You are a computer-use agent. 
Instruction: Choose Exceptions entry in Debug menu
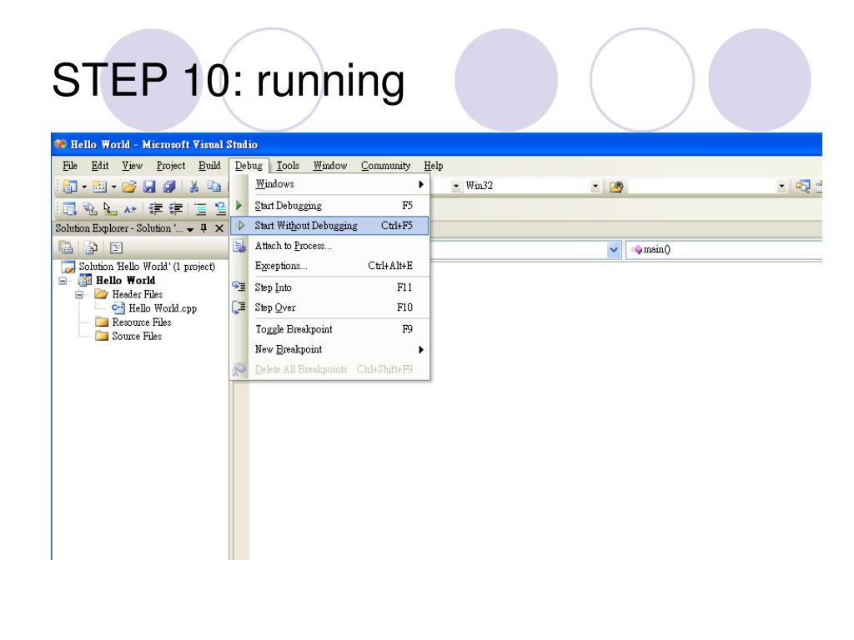point(330,266)
